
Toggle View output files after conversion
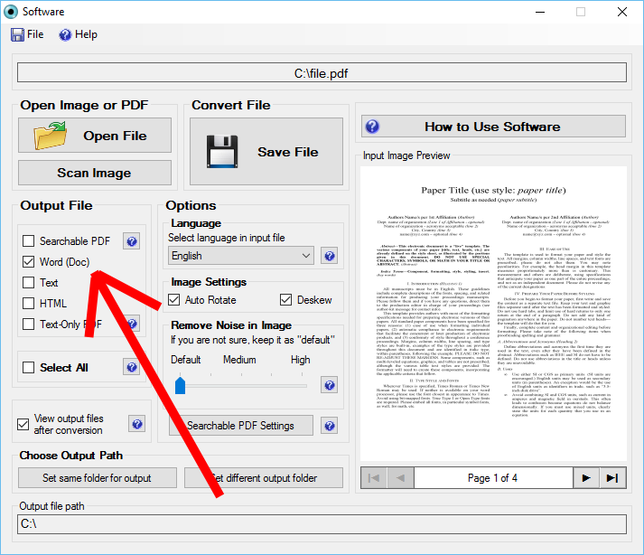click(x=23, y=424)
